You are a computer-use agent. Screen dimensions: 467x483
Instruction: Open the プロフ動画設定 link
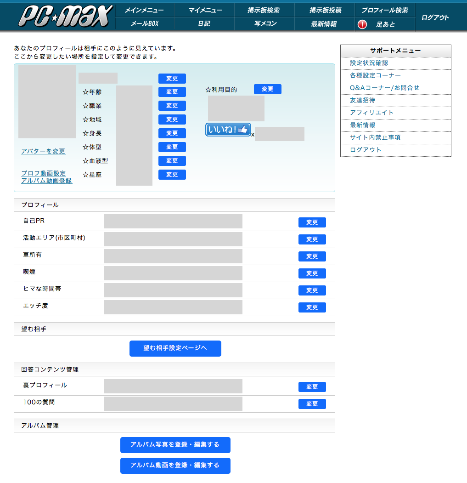click(x=44, y=173)
